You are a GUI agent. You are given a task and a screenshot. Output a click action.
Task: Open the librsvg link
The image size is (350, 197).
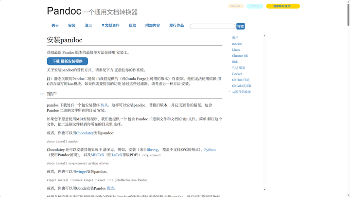pos(152,150)
